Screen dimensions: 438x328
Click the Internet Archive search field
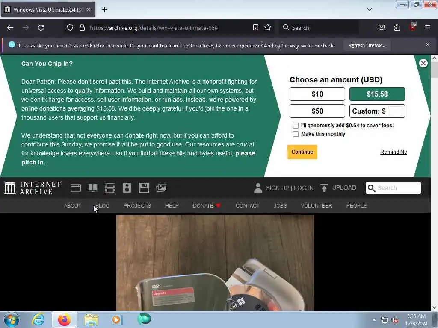(x=394, y=188)
